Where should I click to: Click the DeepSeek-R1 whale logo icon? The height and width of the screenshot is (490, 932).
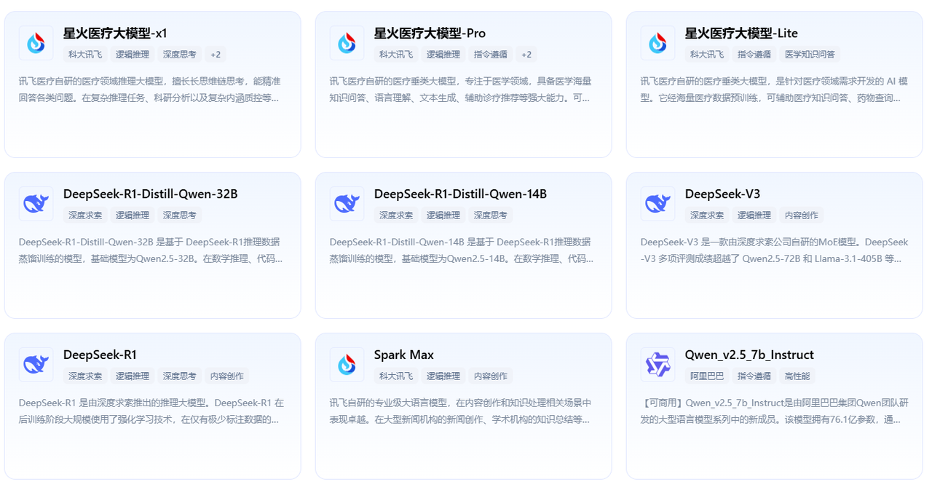36,365
